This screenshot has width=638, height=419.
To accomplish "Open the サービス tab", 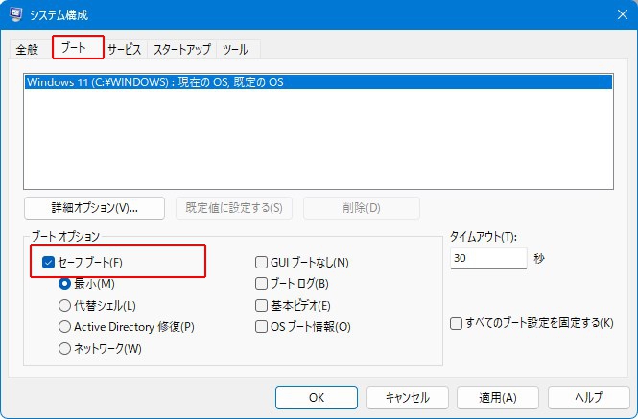I will click(x=125, y=49).
